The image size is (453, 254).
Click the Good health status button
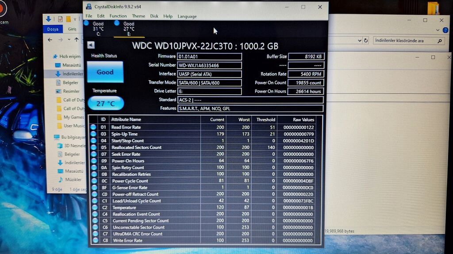click(105, 72)
